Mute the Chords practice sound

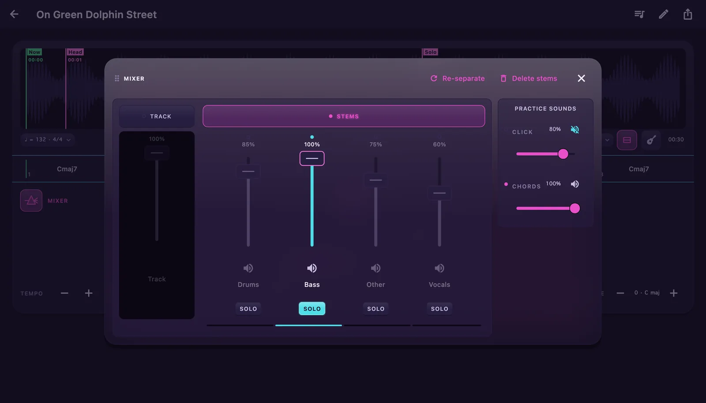point(575,184)
